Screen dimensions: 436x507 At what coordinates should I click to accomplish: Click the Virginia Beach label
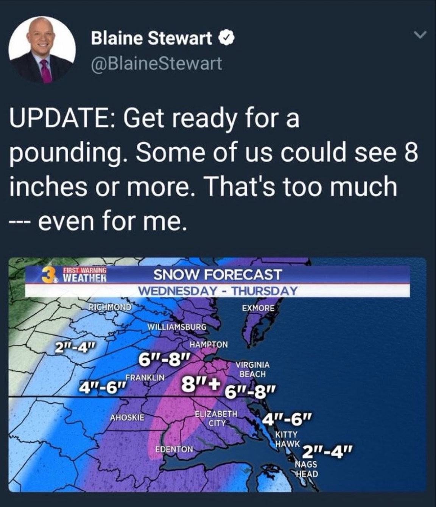(x=252, y=369)
